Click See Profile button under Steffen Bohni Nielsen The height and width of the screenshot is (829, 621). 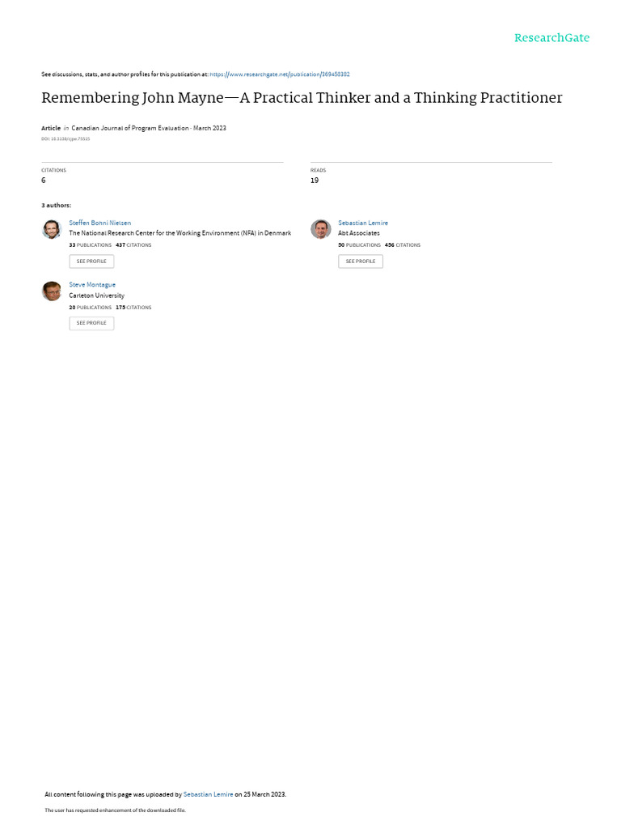[x=91, y=261]
